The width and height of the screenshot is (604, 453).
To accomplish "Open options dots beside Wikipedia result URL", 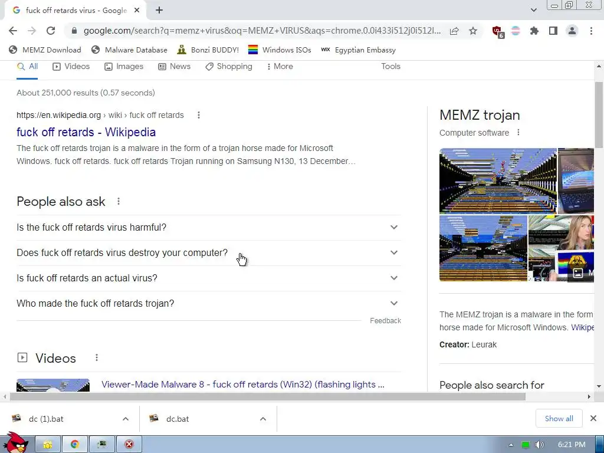I will point(199,115).
